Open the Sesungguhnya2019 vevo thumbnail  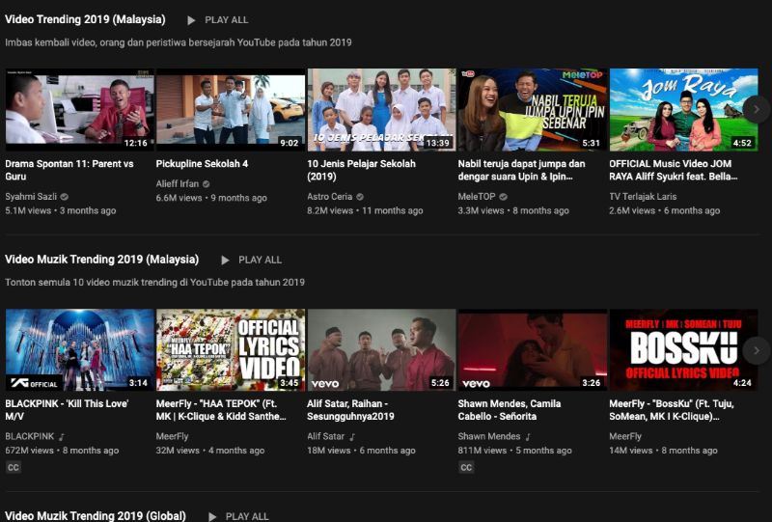pos(381,350)
